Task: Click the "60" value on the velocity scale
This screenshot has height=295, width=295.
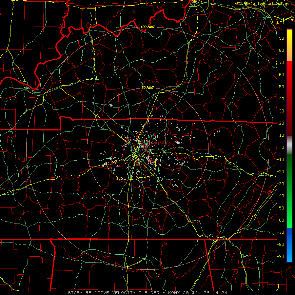Action: pos(282,75)
